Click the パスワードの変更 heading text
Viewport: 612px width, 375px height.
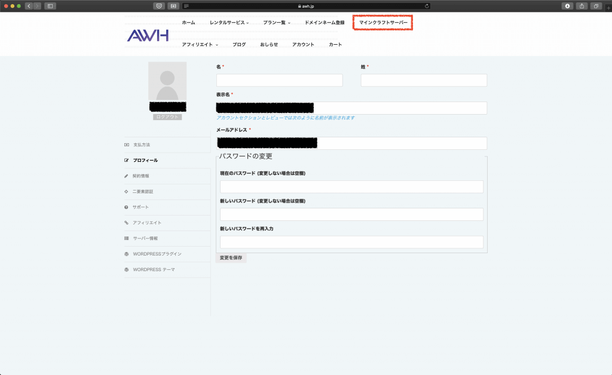[246, 156]
